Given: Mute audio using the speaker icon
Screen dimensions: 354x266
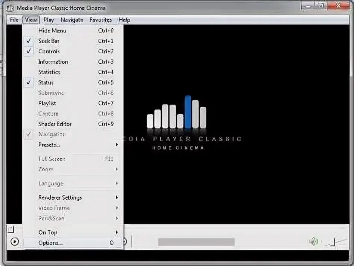Looking at the screenshot, I should (x=314, y=242).
